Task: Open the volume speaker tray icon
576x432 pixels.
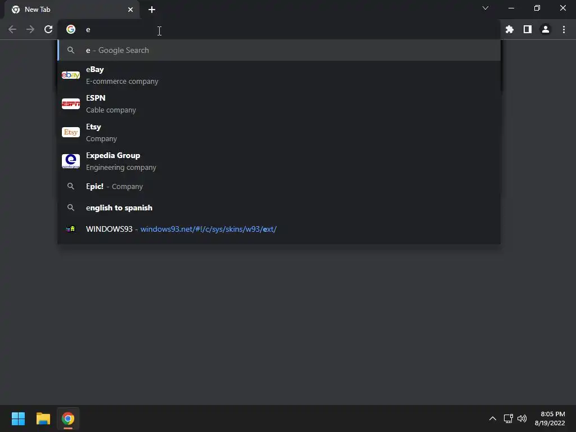Action: [521, 418]
